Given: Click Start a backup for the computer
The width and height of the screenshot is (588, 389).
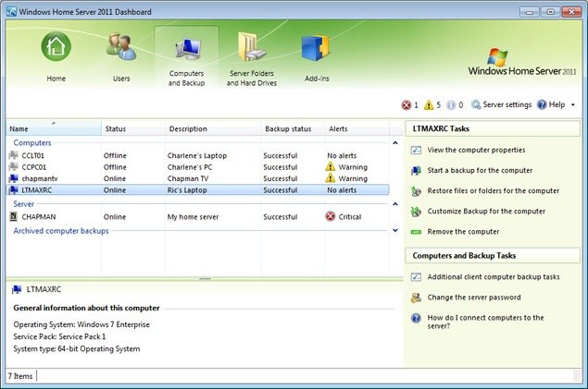Looking at the screenshot, I should click(480, 171).
